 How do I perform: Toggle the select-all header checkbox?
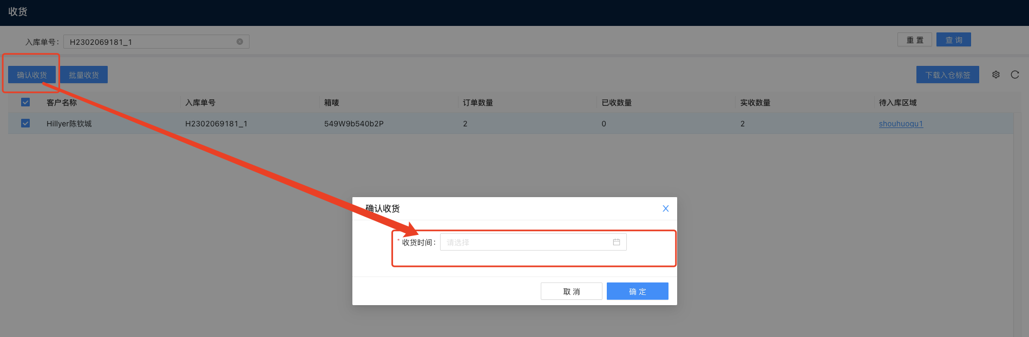[25, 102]
